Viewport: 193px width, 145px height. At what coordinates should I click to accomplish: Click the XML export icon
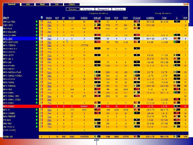(x=186, y=4)
